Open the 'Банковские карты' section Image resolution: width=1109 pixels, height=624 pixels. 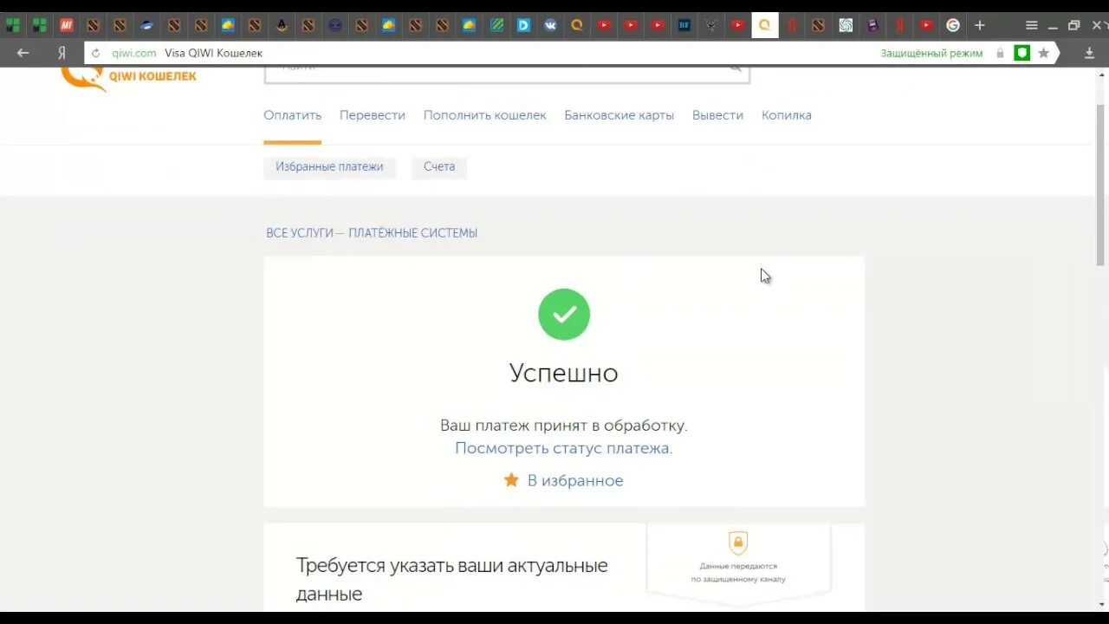619,115
